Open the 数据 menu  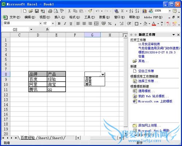[104, 17]
